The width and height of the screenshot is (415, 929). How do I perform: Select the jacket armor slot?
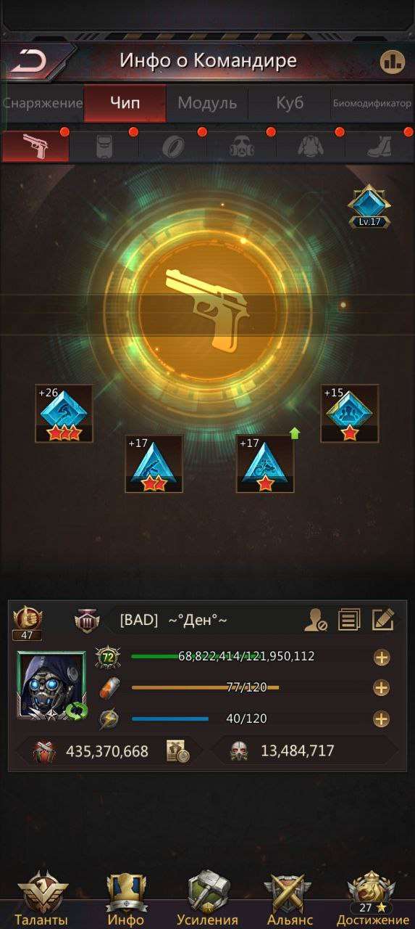311,146
